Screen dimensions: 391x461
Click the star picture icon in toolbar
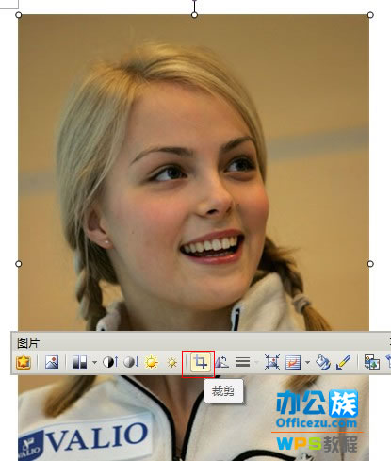tap(24, 362)
